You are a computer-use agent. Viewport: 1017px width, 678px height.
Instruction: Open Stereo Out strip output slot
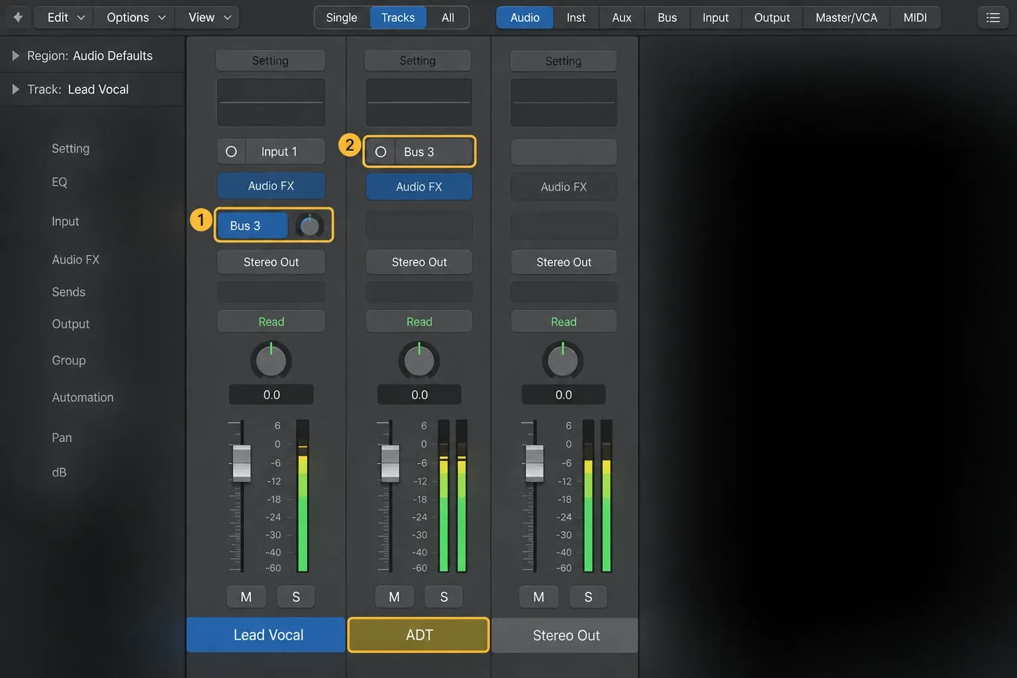(563, 262)
